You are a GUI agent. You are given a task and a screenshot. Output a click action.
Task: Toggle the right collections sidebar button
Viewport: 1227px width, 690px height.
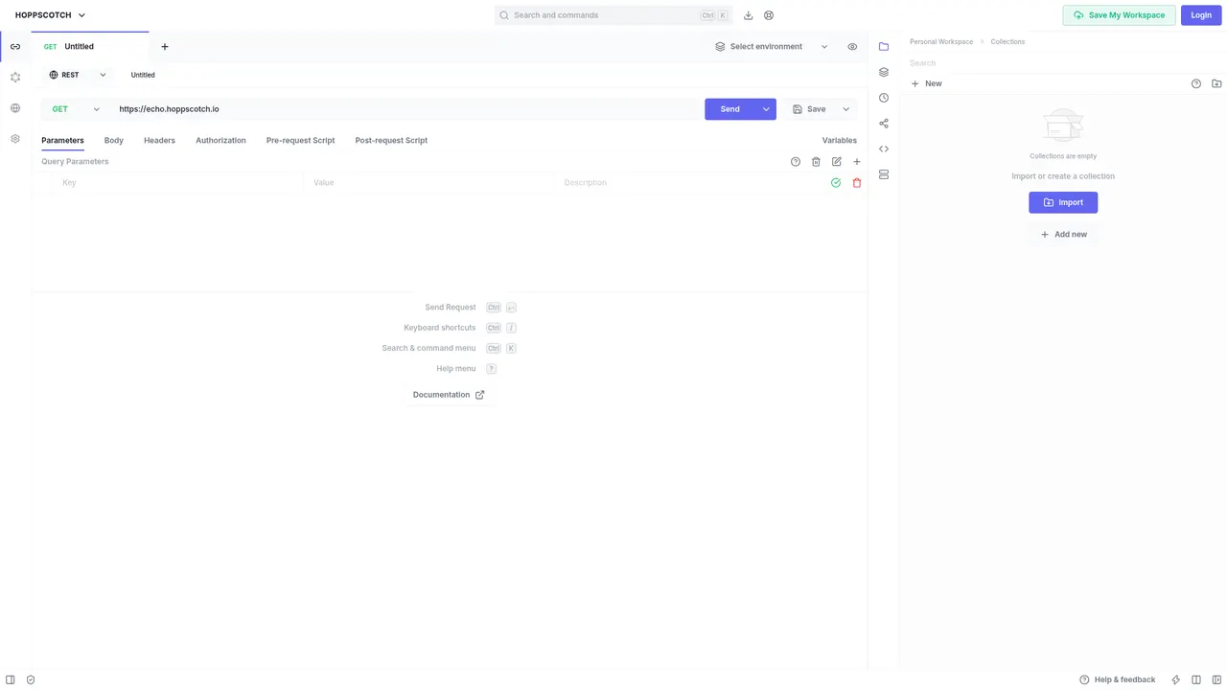coord(1216,679)
